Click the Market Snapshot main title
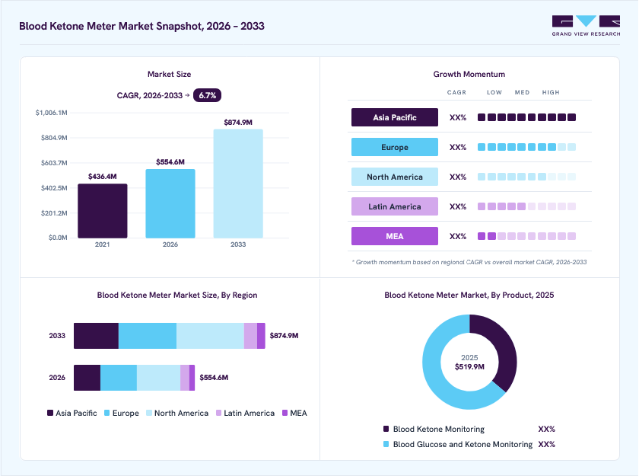The width and height of the screenshot is (639, 476). [x=141, y=26]
